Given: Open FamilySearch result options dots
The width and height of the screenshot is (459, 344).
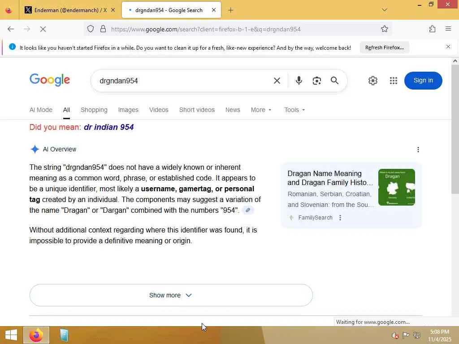Looking at the screenshot, I should click(x=340, y=218).
